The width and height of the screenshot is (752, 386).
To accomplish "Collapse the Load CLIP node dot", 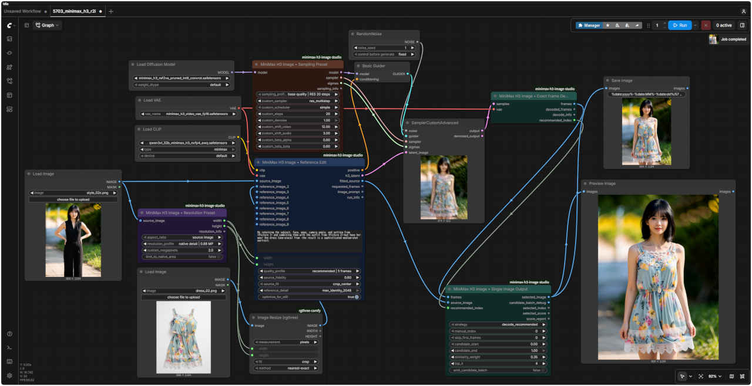I will (139, 129).
